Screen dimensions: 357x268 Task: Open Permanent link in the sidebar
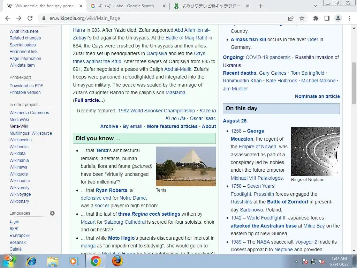(x=23, y=52)
